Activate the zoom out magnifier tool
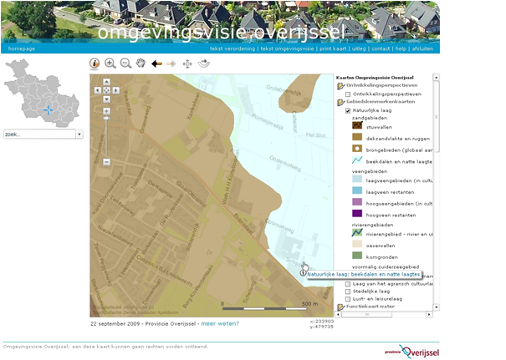506x360 pixels. (x=125, y=63)
